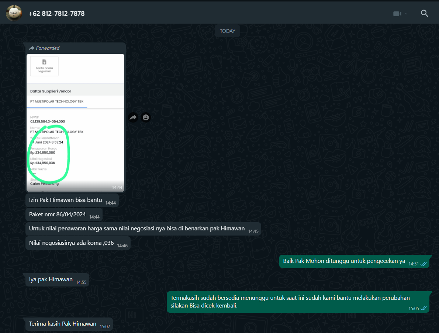
Task: Select message 'Izin Pak Himawan bisa bantu'
Action: [72, 200]
